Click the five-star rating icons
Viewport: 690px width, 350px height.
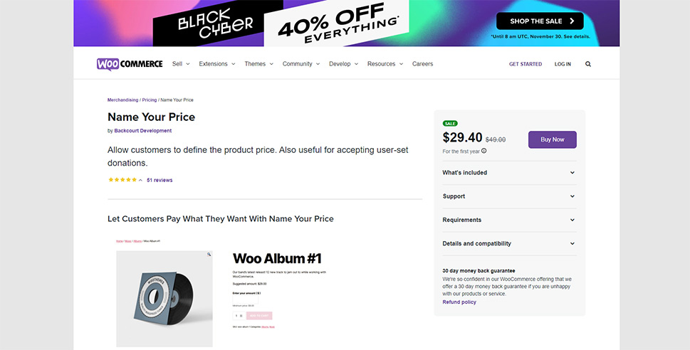point(122,180)
